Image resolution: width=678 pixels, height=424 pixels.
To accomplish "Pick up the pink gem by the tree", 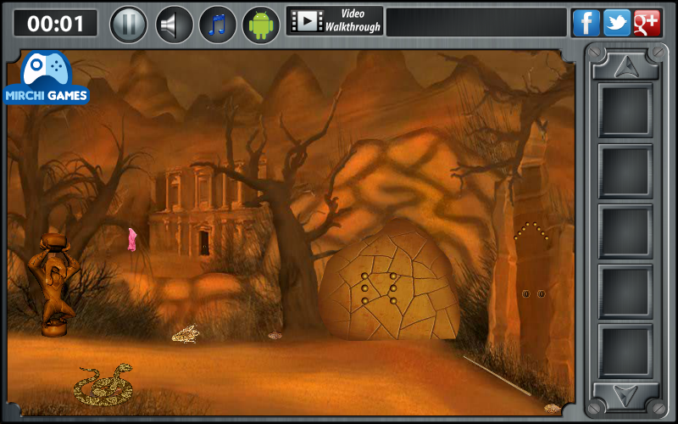I will (x=132, y=240).
